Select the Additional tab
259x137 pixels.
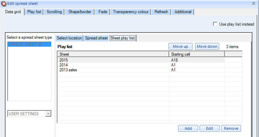pyautogui.click(x=183, y=12)
